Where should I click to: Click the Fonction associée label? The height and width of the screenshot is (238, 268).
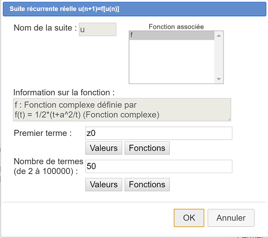point(176,27)
